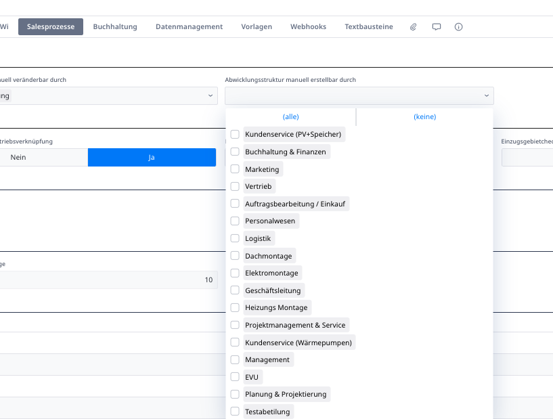Toggle the EVU checkbox
Screen dimensions: 553x419
coord(235,377)
